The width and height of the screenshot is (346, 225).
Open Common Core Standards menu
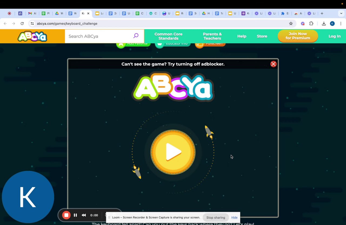[168, 36]
